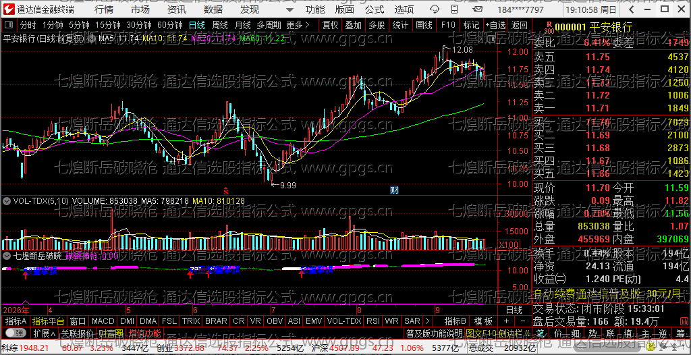Switch to the 分时 intraday chart

(28, 25)
